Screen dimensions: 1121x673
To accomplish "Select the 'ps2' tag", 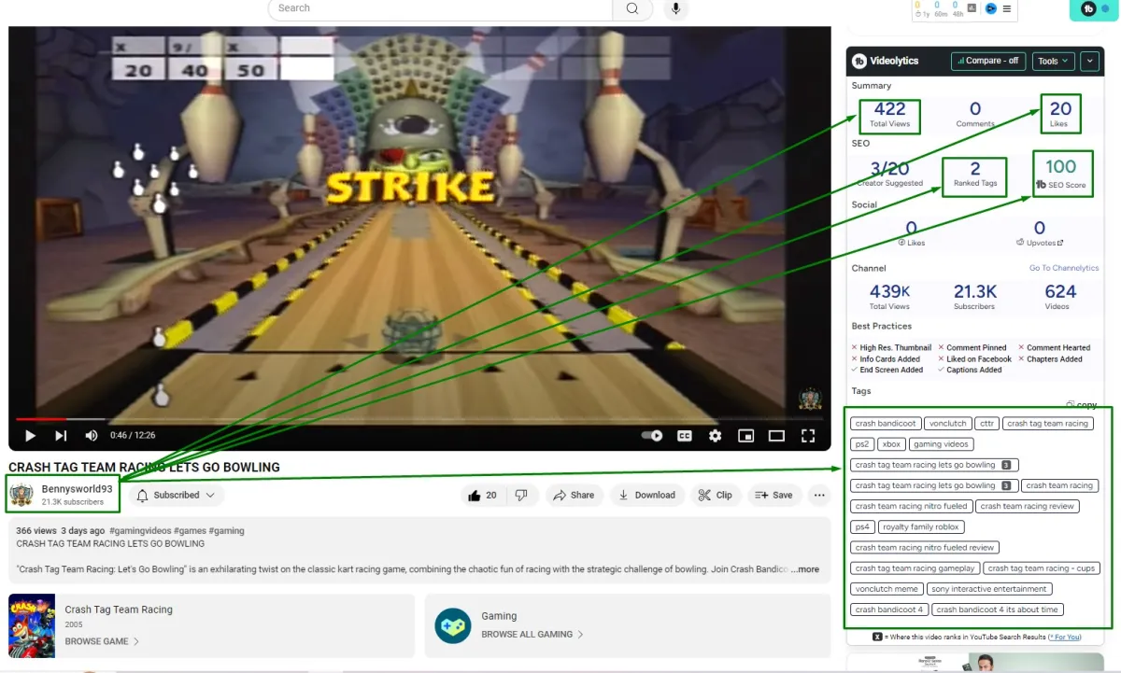I will (x=862, y=444).
